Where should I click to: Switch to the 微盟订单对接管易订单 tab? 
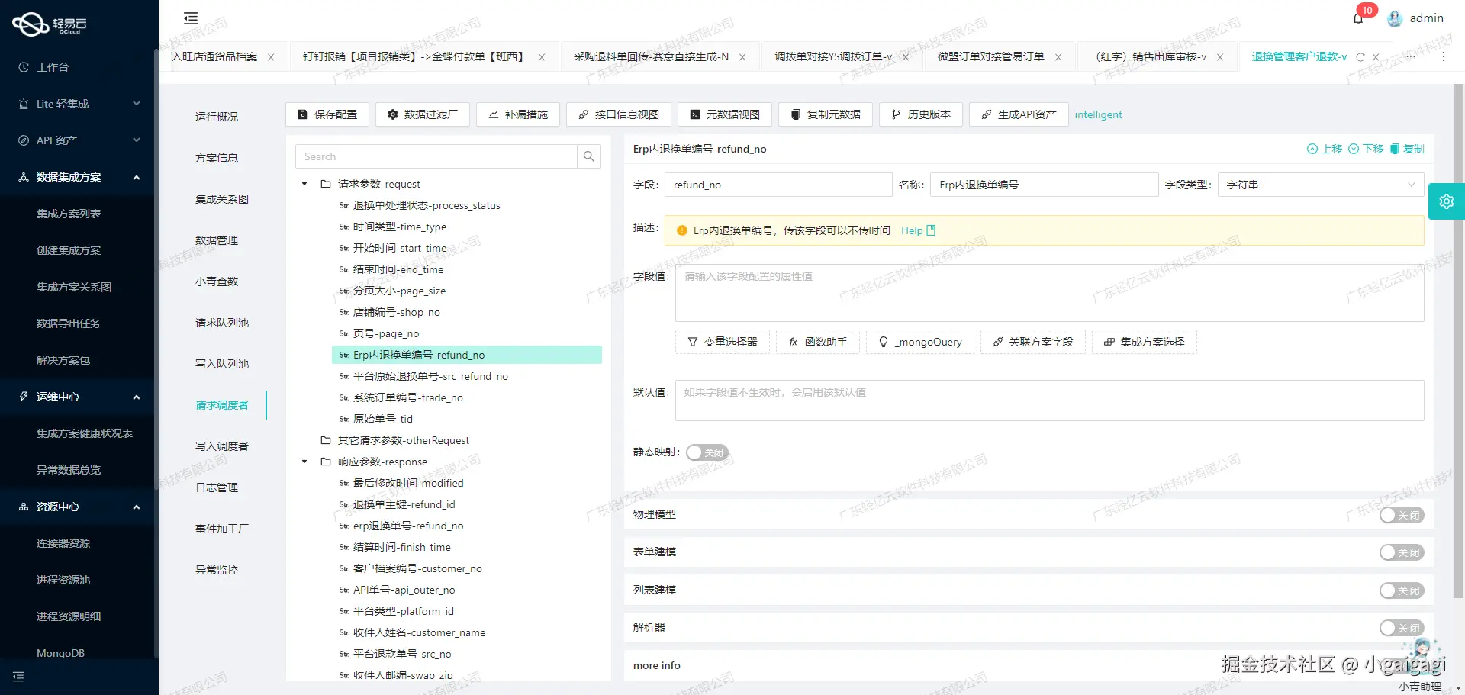coord(990,56)
